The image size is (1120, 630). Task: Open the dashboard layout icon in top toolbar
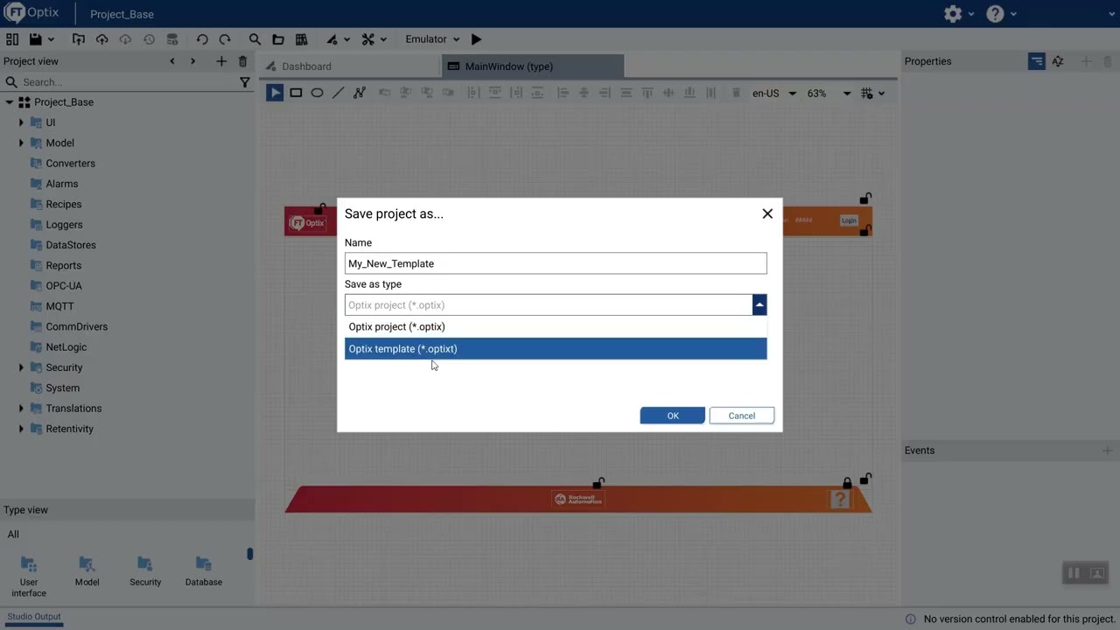click(x=12, y=39)
